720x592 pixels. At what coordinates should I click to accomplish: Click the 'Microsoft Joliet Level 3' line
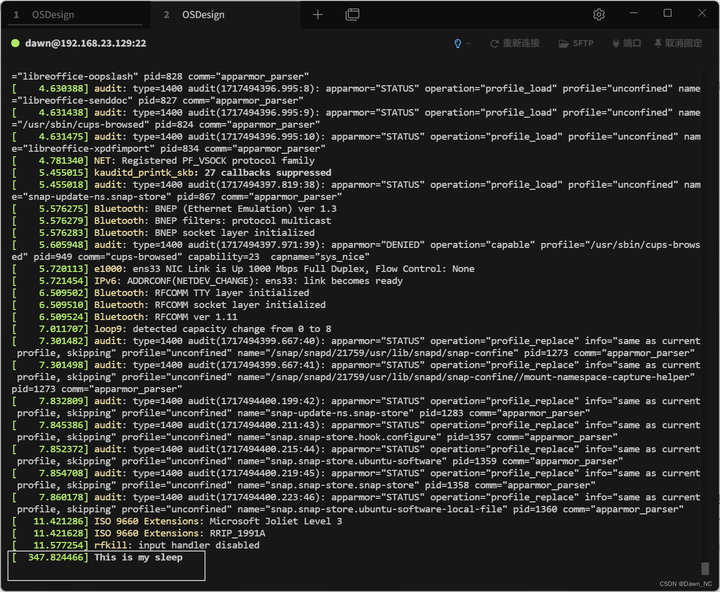177,521
